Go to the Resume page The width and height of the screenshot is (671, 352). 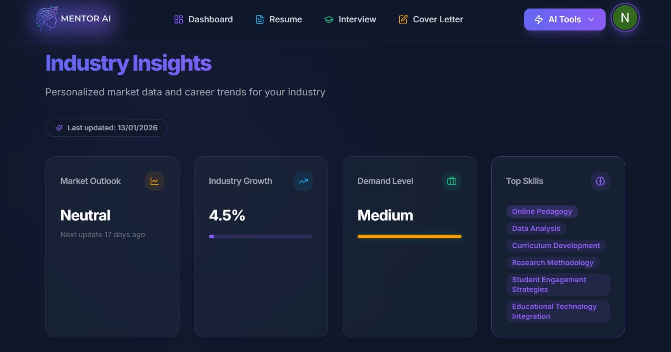[279, 19]
